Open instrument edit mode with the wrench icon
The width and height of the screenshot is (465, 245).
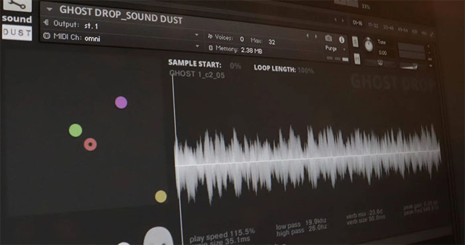pyautogui.click(x=17, y=5)
